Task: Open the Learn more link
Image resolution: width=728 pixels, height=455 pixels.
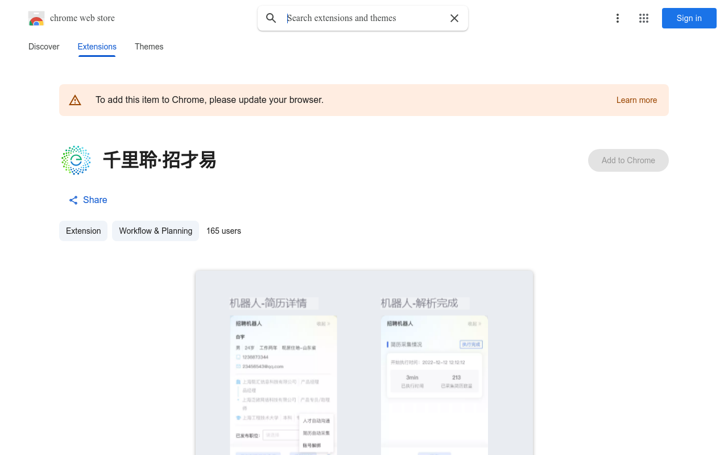Action: [636, 100]
